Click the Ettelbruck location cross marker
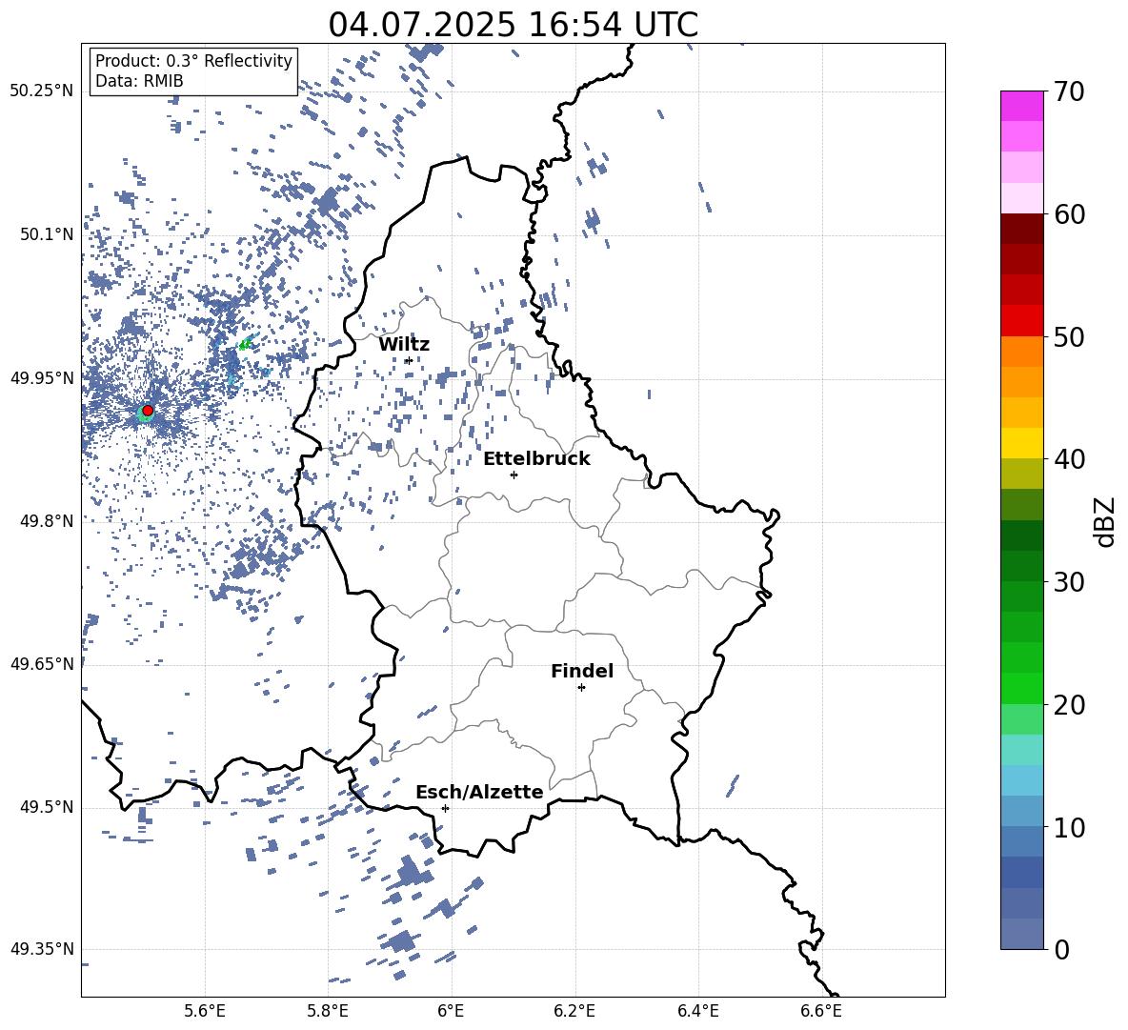Screen dimensions: 1128x1030 [514, 475]
